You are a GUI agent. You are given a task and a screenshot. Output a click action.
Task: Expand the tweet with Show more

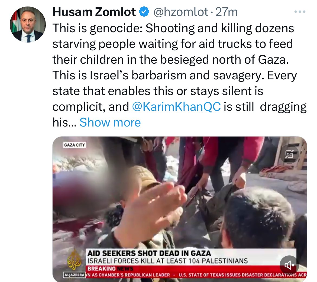110,122
